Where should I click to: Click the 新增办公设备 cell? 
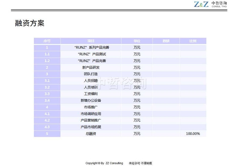point(91,101)
